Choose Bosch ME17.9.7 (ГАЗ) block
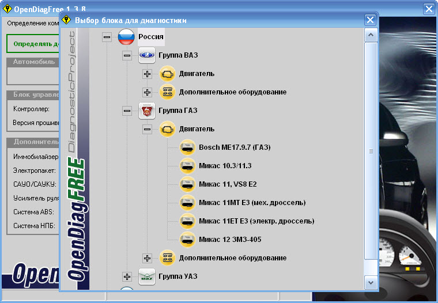Screen dimensions: 438x303 tap(235, 147)
